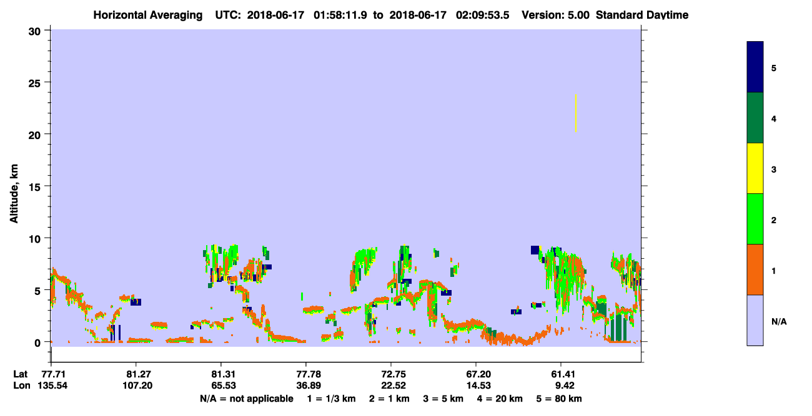Click the latitude value 61.41
Viewport: 812px width, 416px height.
coord(560,374)
